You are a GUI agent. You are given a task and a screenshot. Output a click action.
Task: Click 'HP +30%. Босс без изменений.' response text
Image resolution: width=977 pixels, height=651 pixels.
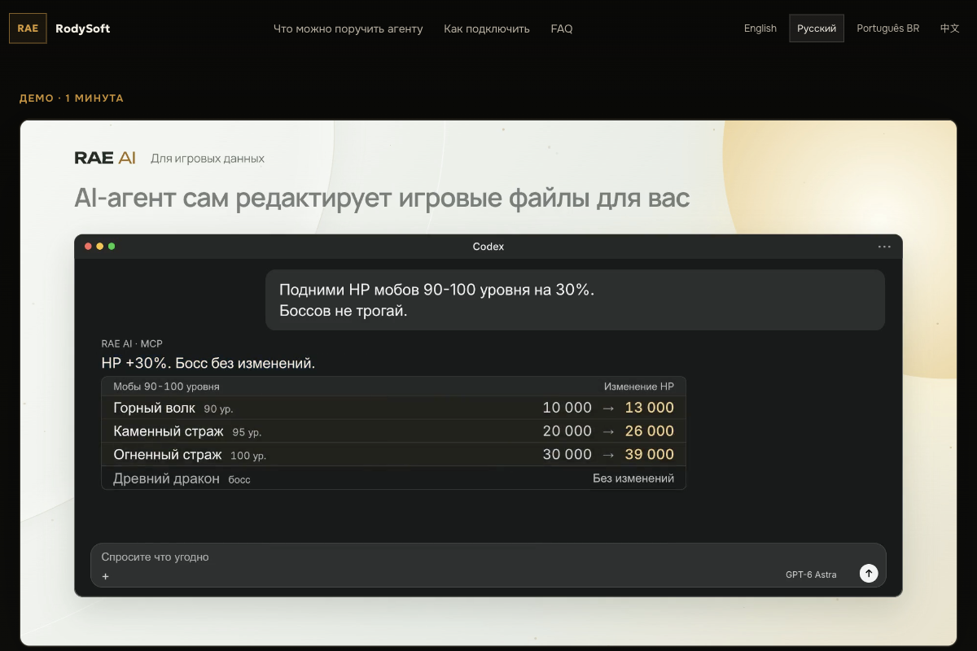point(208,363)
